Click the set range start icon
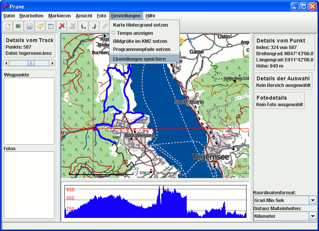 coord(83,26)
